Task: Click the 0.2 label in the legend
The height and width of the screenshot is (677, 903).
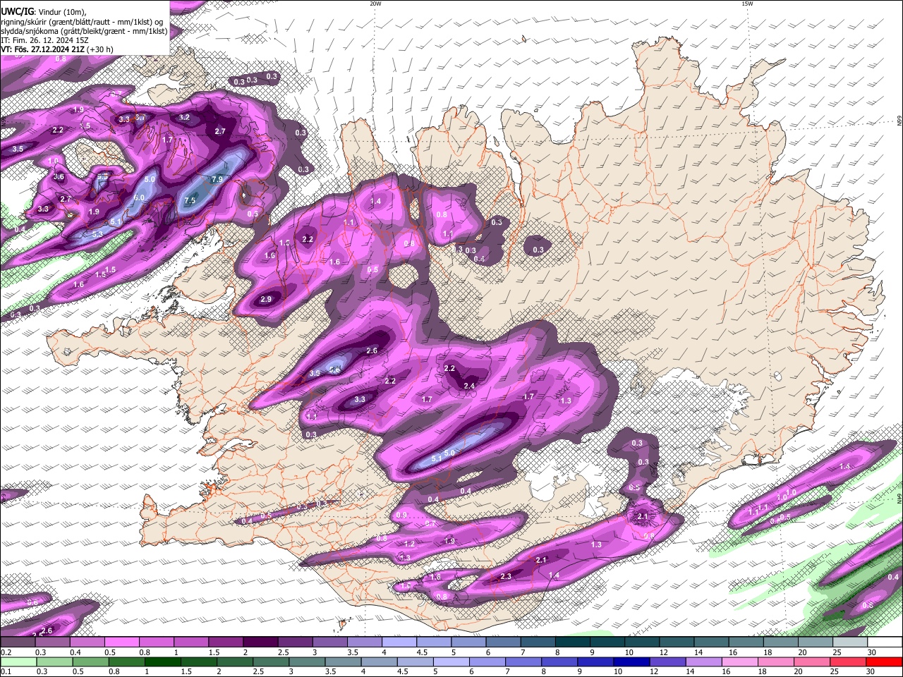Action: click(x=6, y=653)
